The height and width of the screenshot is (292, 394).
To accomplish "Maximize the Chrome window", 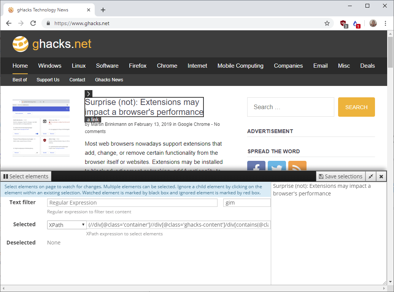I will click(367, 6).
